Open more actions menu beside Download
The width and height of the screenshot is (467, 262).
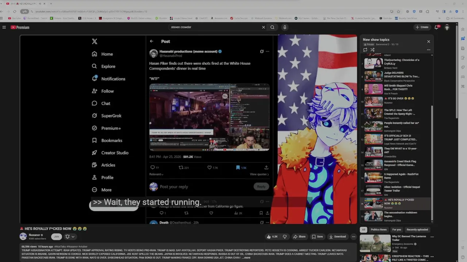354,237
